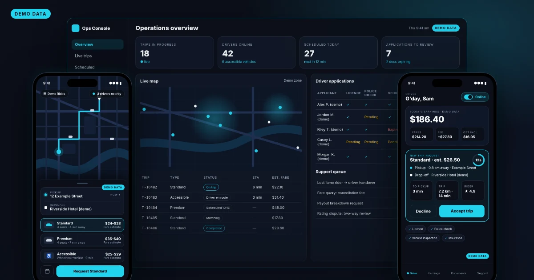534x280 pixels.
Task: Click the Type column header in trips table
Action: click(174, 177)
